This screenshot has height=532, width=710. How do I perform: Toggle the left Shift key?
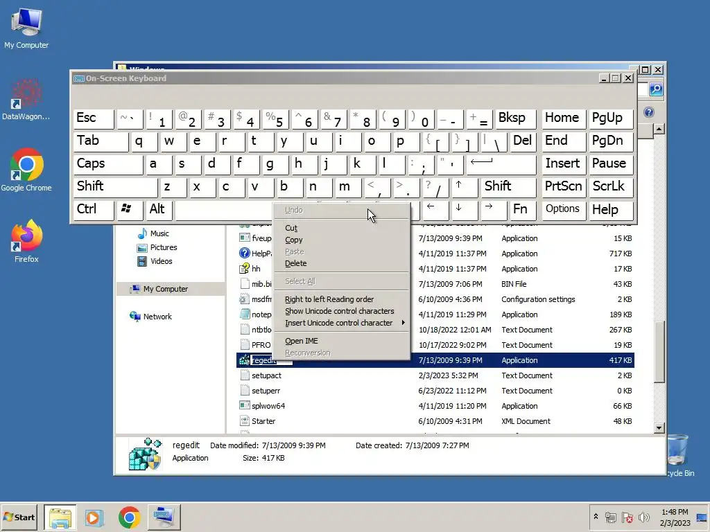click(115, 187)
